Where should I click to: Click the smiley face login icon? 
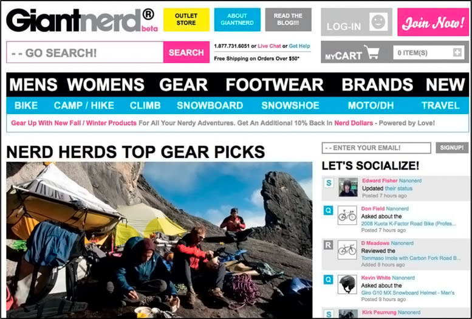click(x=378, y=22)
